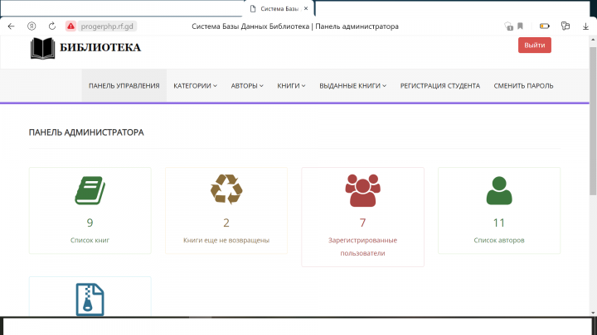Expand the Выданные книги dropdown
This screenshot has height=335, width=597.
coord(353,86)
